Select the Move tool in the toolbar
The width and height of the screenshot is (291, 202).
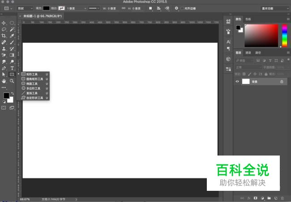tap(4, 23)
